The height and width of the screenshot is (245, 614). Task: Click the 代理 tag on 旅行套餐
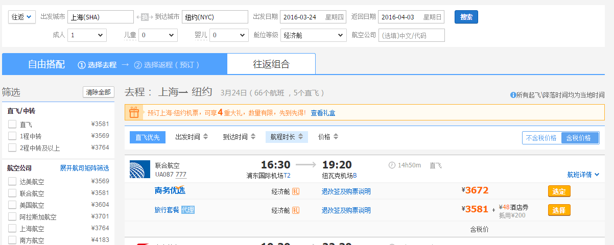[188, 210]
